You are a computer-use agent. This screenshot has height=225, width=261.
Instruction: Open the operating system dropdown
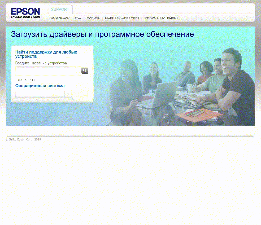pyautogui.click(x=43, y=94)
